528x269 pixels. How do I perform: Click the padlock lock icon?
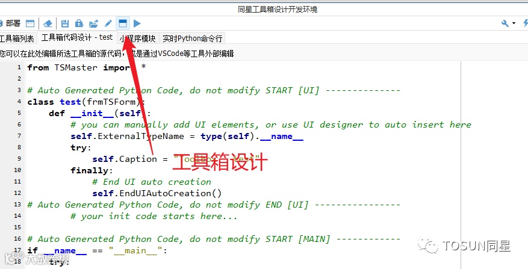pos(79,23)
